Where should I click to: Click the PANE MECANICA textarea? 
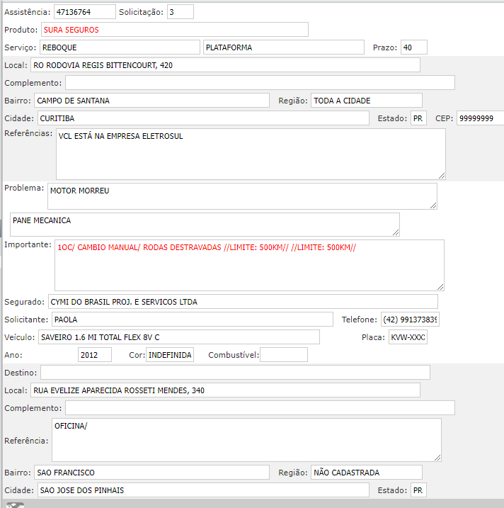205,225
